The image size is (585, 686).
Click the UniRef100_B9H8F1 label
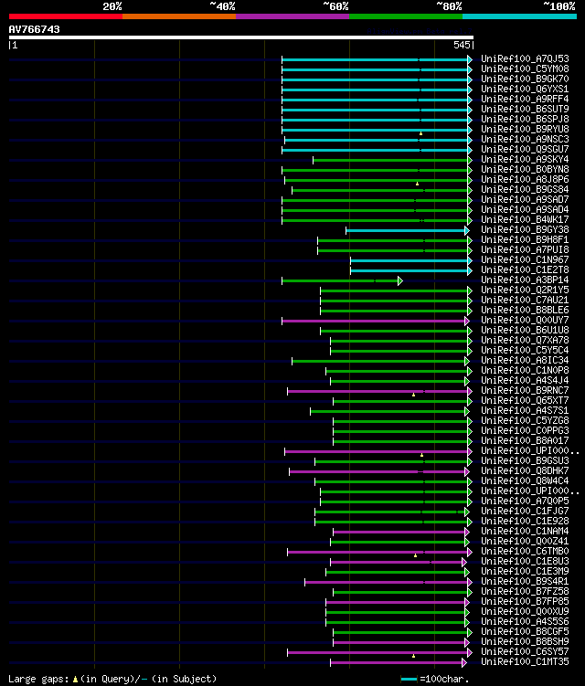(x=525, y=239)
